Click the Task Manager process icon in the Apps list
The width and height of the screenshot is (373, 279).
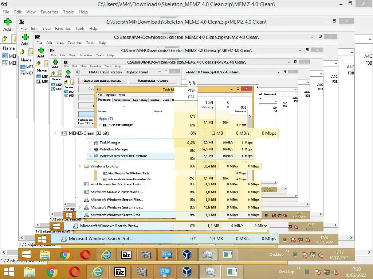(x=96, y=142)
